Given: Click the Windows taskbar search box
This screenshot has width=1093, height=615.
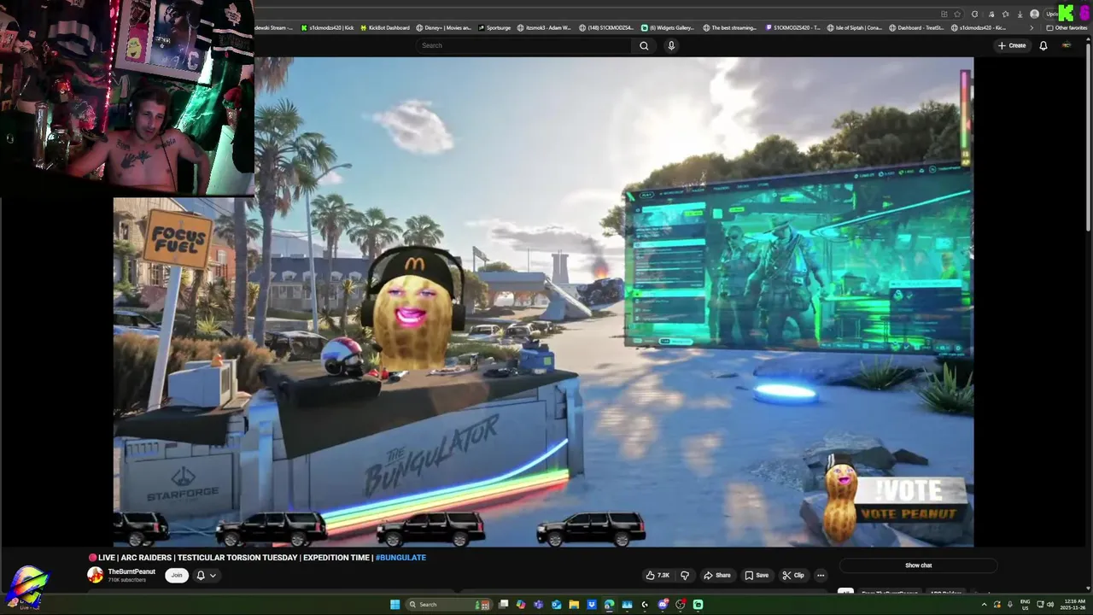Looking at the screenshot, I should point(448,605).
